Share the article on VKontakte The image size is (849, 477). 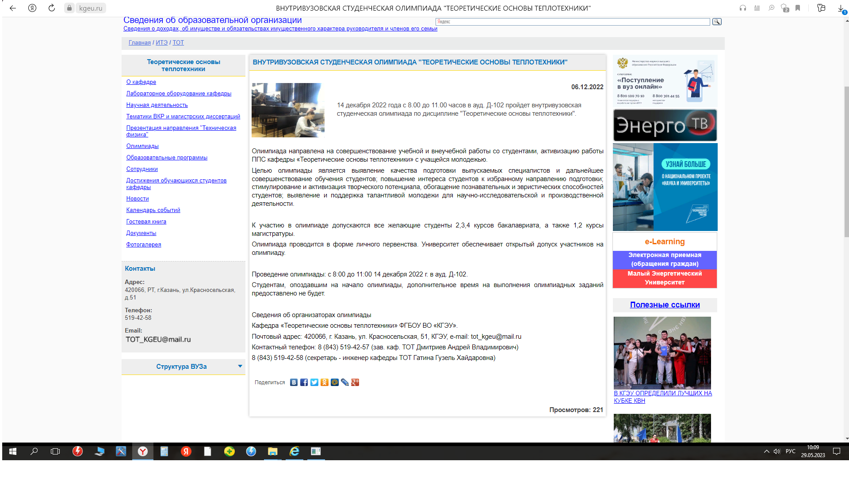coord(294,382)
